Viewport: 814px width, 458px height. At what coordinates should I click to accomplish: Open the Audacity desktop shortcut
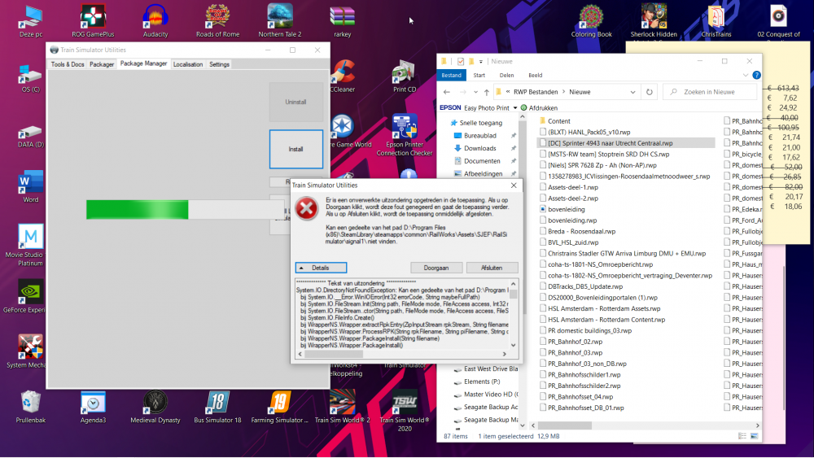(x=155, y=16)
